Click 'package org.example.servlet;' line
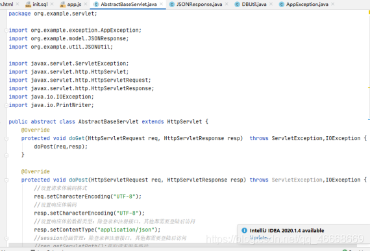Image resolution: width=370 pixels, height=251 pixels. point(53,14)
